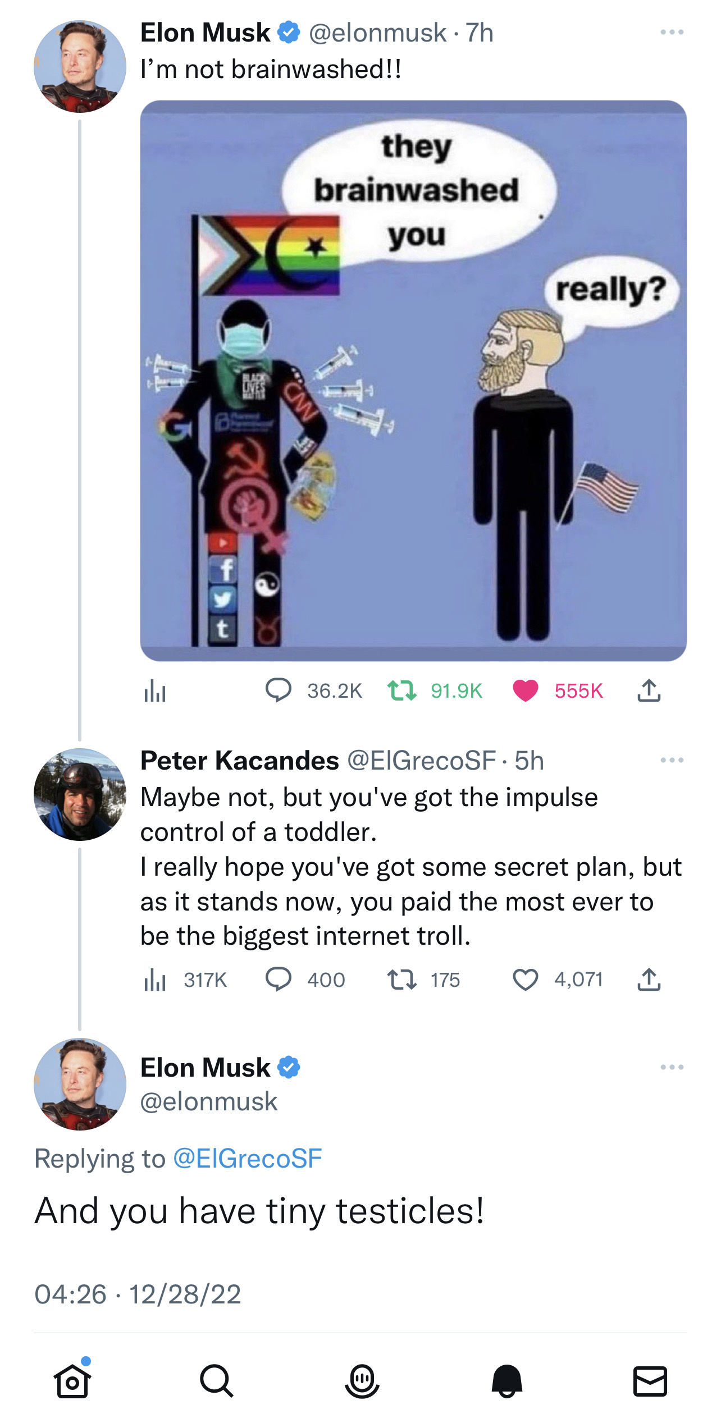Open the Notifications bell icon

pyautogui.click(x=506, y=1380)
